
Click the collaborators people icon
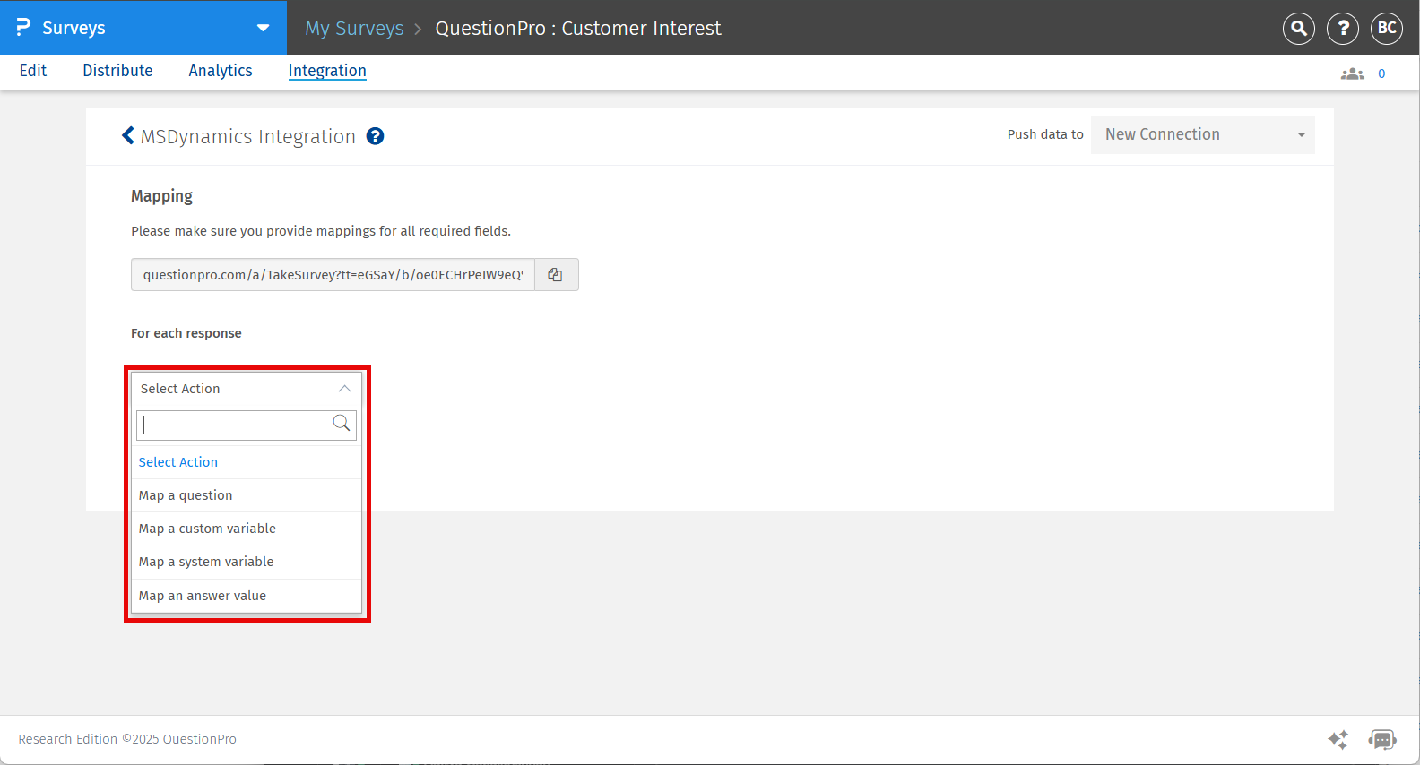click(1352, 73)
